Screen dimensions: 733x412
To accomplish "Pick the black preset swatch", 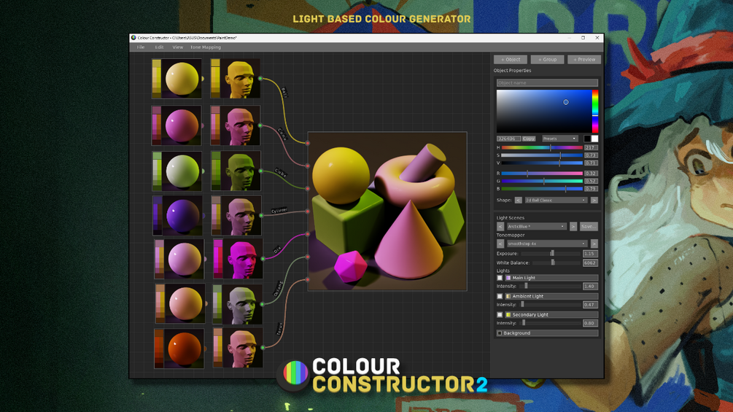I will tap(586, 139).
